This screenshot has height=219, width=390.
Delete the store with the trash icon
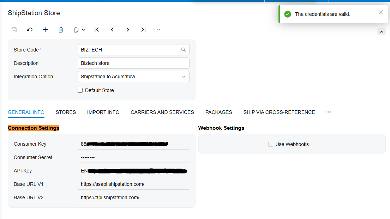(x=61, y=30)
